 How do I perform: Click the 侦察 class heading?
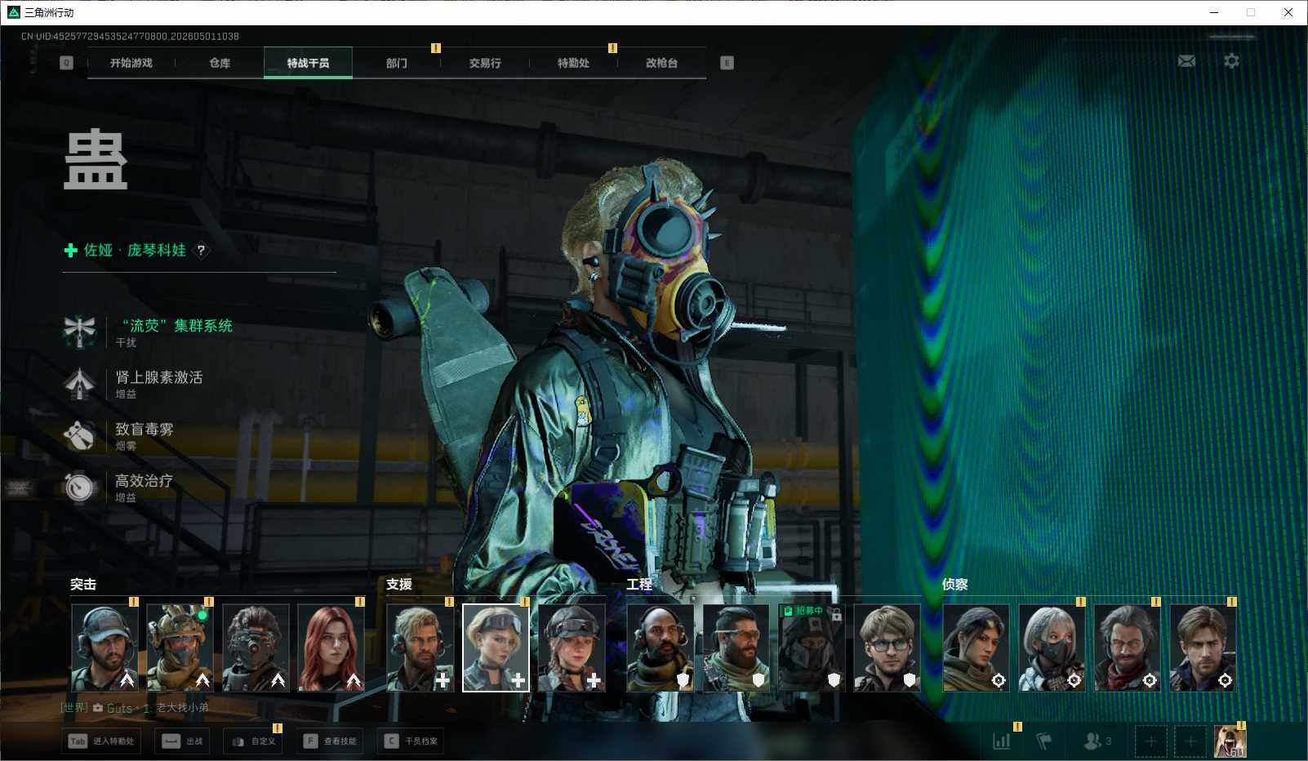955,585
